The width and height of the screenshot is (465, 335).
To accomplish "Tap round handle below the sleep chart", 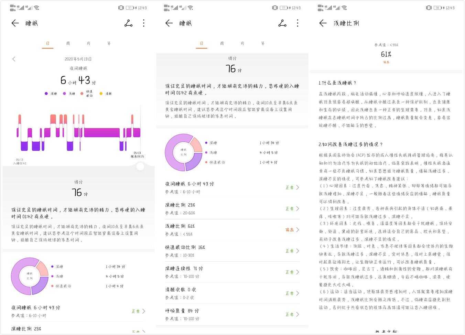I will 140,167.
